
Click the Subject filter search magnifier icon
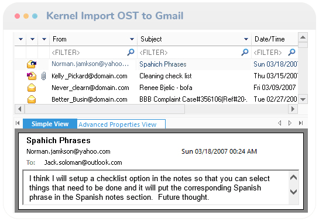pos(245,53)
